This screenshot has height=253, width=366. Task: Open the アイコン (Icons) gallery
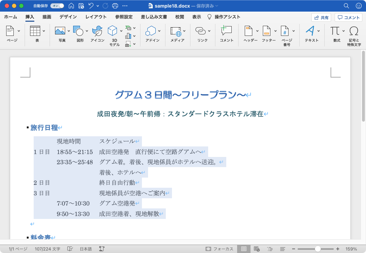click(x=97, y=31)
